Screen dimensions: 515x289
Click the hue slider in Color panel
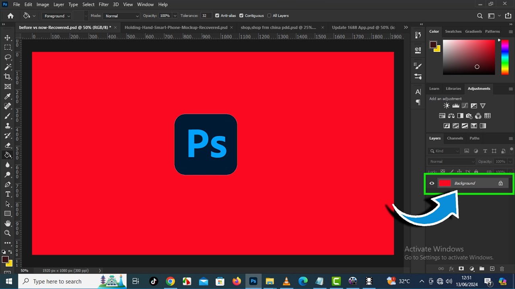click(x=505, y=57)
